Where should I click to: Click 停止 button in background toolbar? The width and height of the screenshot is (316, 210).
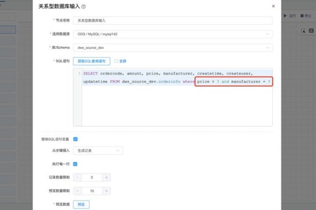[306, 16]
